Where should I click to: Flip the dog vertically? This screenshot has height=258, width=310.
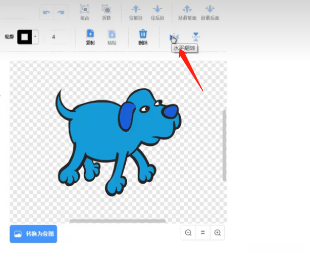click(196, 37)
